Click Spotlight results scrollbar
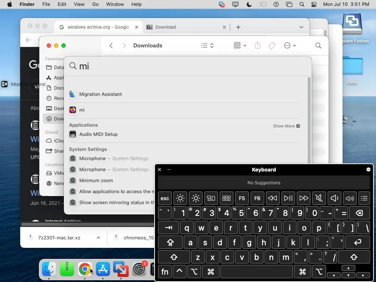The height and width of the screenshot is (282, 376). 309,120
